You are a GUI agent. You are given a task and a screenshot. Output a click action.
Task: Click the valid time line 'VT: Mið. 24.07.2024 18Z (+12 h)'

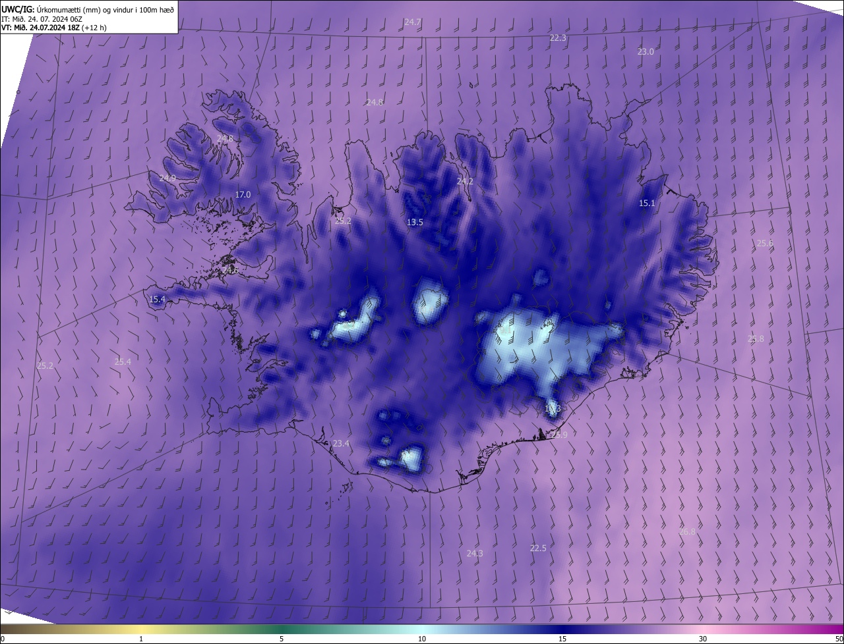click(x=54, y=28)
